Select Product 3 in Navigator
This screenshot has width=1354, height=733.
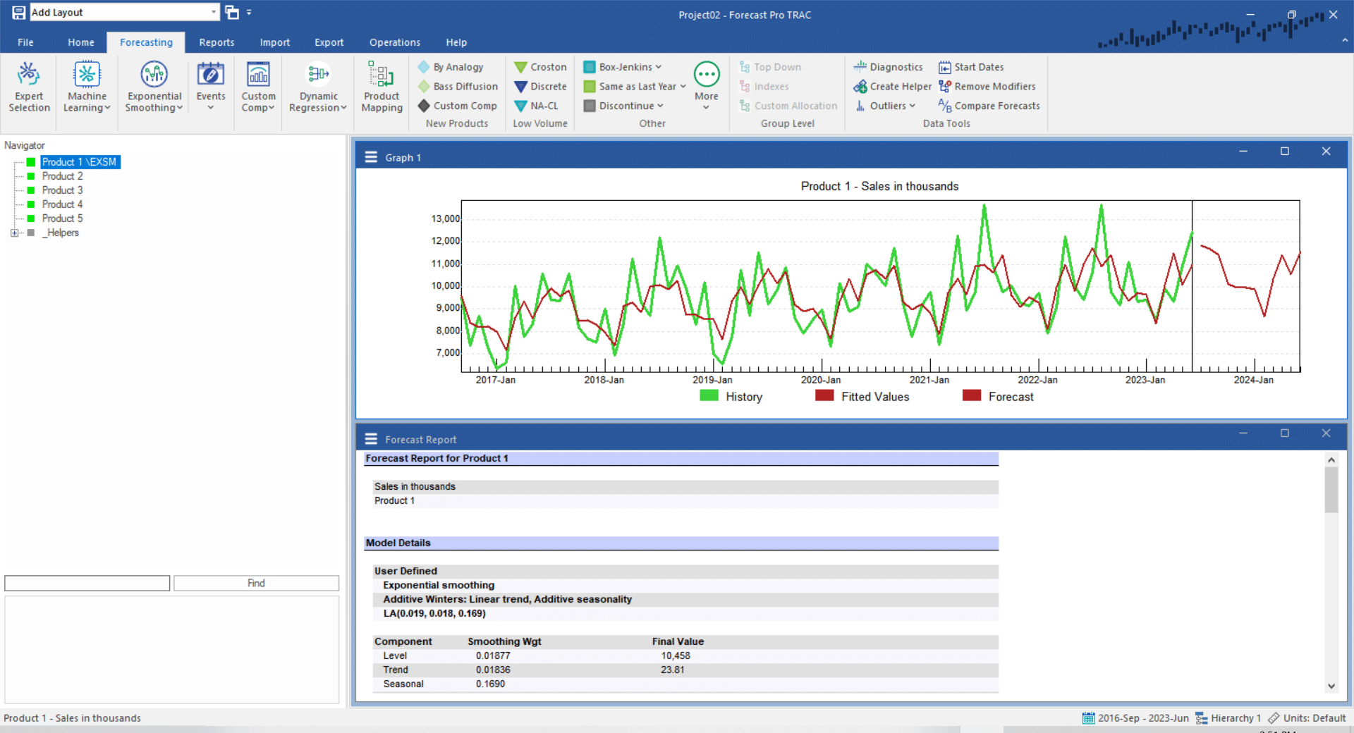pos(62,190)
